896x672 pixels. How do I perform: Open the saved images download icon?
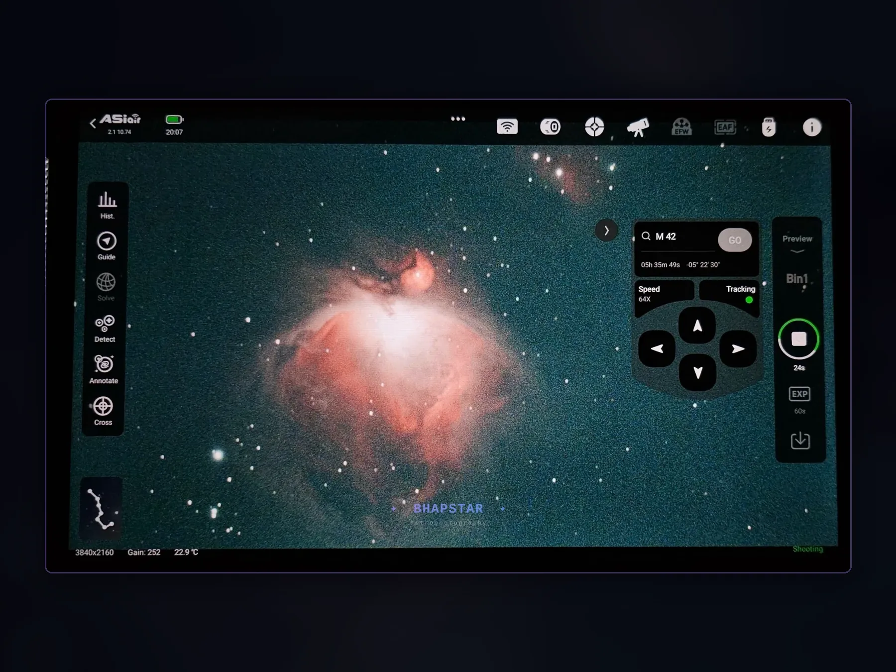tap(800, 441)
